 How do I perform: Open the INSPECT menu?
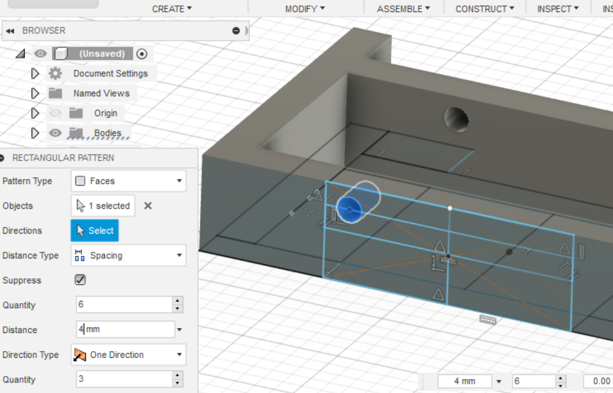coord(557,9)
